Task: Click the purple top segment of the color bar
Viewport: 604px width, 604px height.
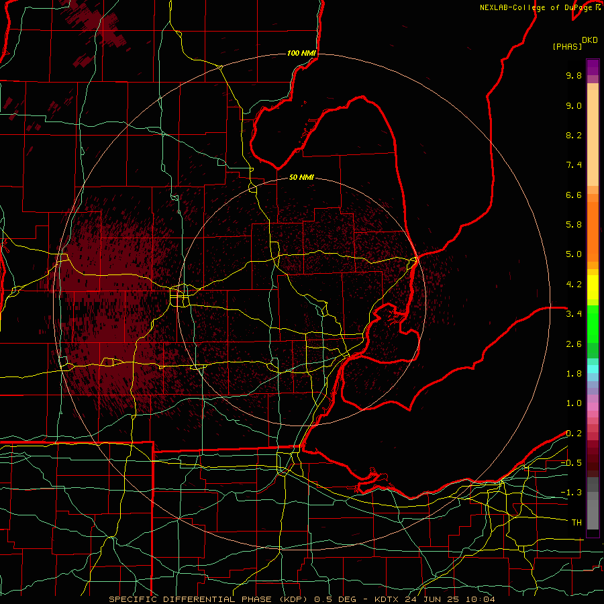Action: 593,67
